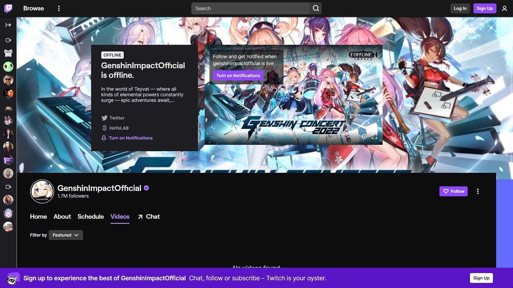Open the gorilla-with-glasses channel avatar

(8, 53)
